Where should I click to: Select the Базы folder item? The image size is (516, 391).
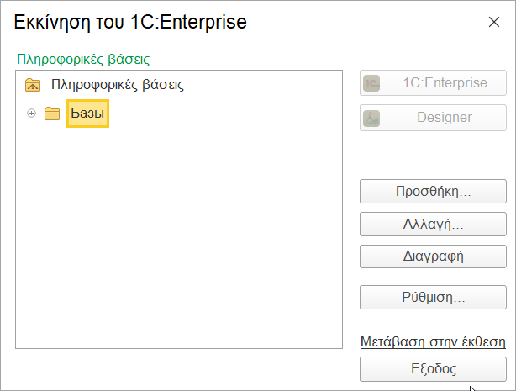pyautogui.click(x=87, y=114)
